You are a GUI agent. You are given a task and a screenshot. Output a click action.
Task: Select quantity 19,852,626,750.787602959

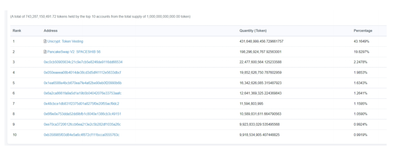[260, 73]
